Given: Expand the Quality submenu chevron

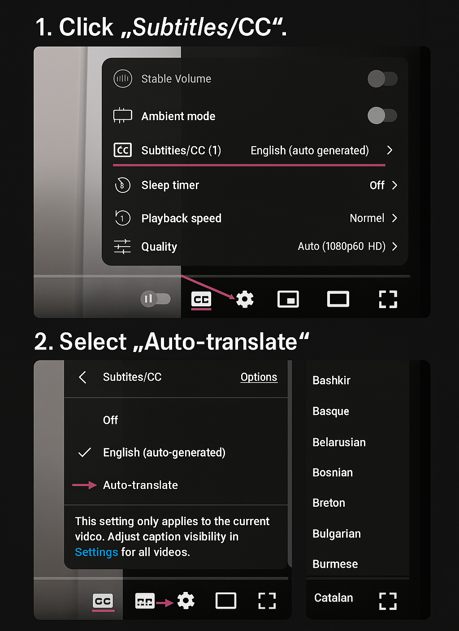Looking at the screenshot, I should coord(394,246).
